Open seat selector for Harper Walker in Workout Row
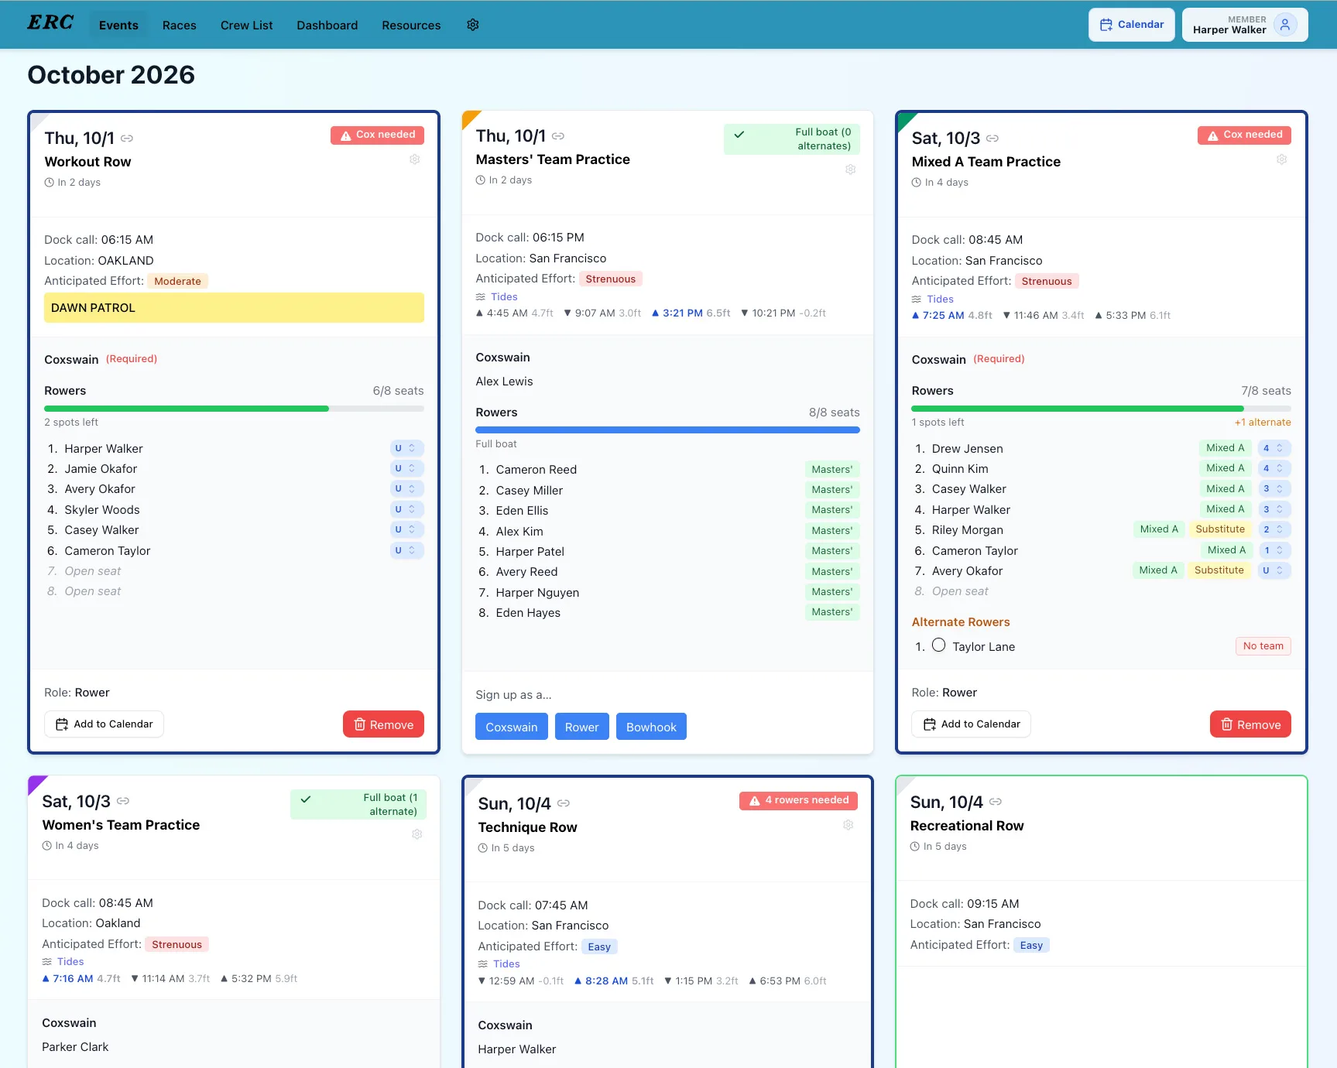This screenshot has width=1337, height=1068. click(x=406, y=448)
